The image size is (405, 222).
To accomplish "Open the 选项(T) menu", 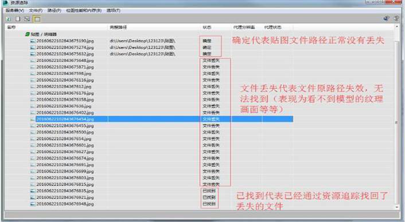I will (114, 10).
